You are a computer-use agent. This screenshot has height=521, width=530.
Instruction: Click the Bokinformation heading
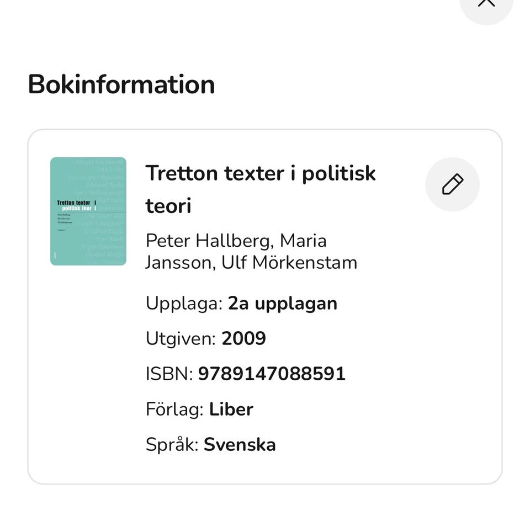[121, 84]
